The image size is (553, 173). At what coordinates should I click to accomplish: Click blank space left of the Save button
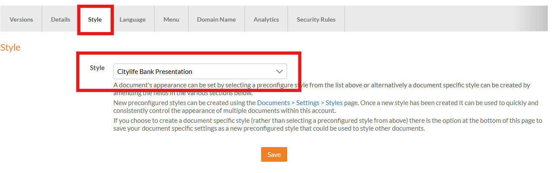174,155
